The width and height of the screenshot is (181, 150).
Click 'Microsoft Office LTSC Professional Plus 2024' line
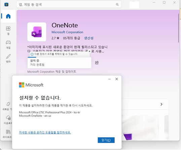point(49,112)
